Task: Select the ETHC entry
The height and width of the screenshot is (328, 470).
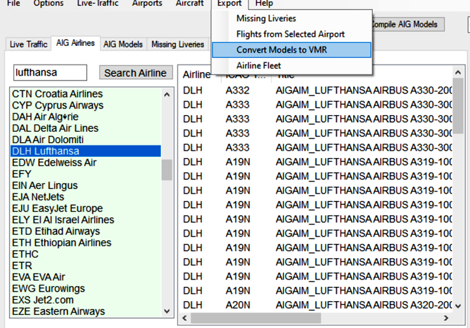Action: tap(86, 254)
